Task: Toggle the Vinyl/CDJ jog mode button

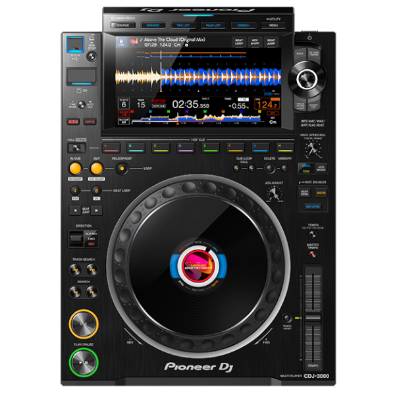Action: coord(305,168)
